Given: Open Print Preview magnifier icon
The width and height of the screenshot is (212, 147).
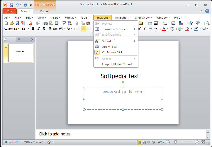Looking at the screenshot, I should (51, 23).
